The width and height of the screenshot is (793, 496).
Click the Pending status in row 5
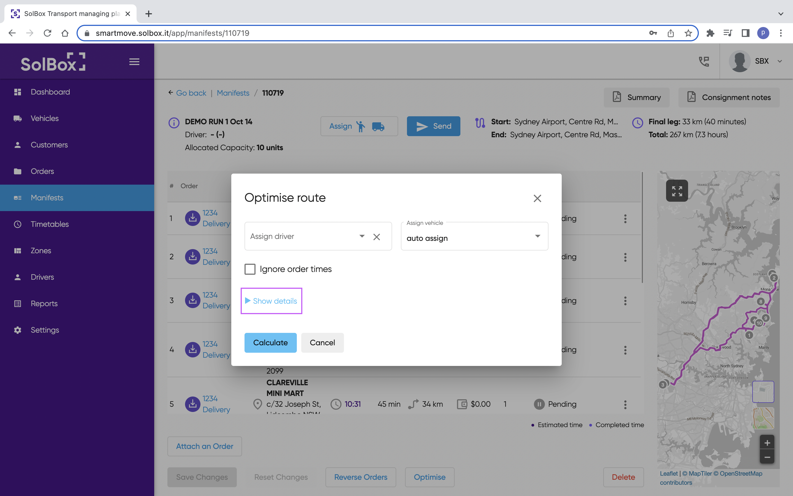point(555,404)
